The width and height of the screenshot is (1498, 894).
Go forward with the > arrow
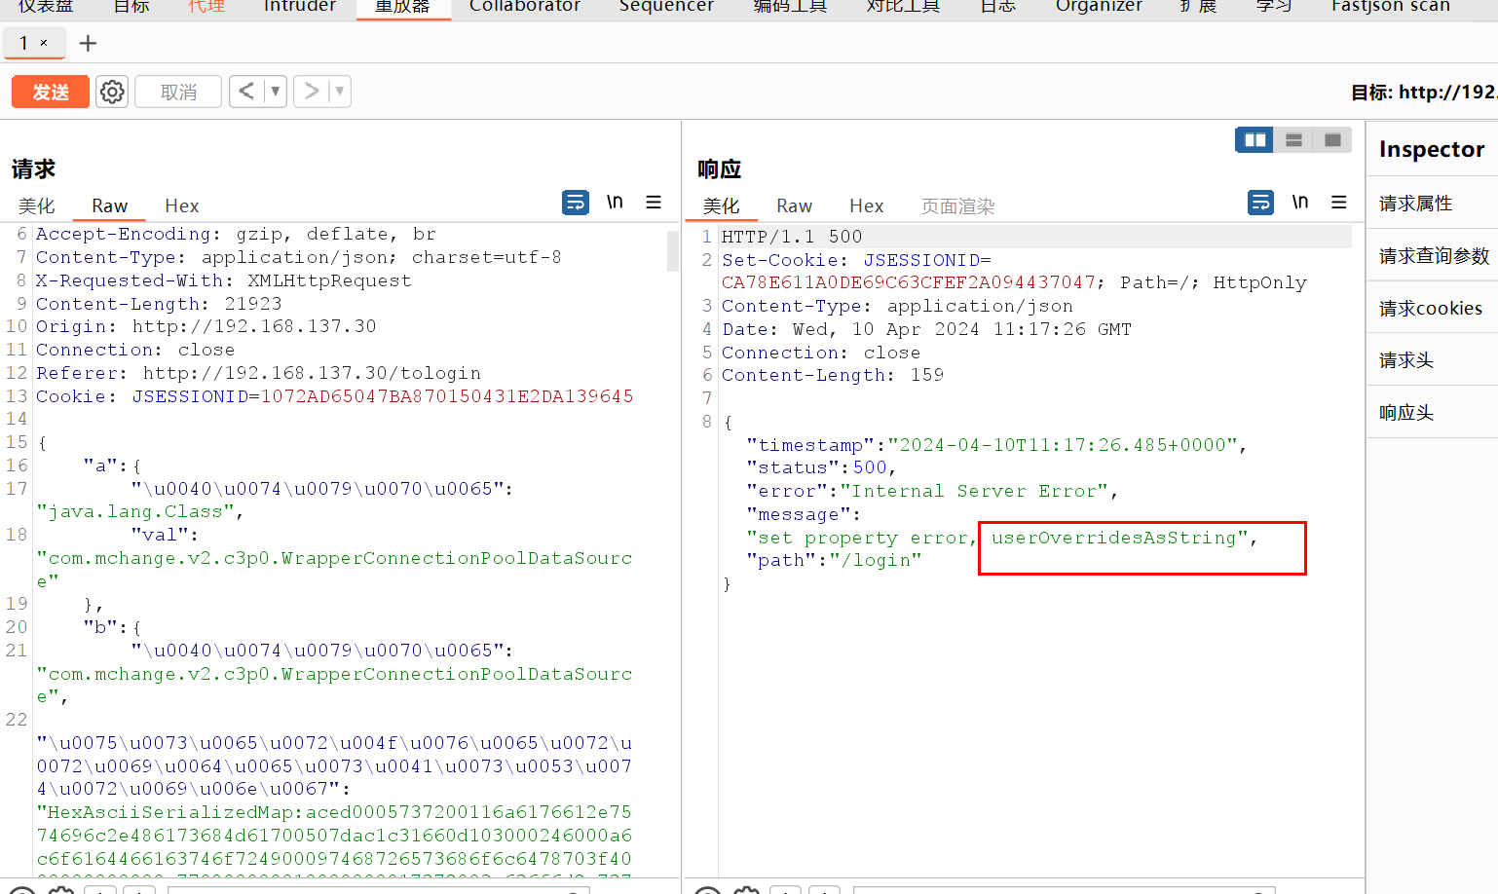click(x=312, y=92)
